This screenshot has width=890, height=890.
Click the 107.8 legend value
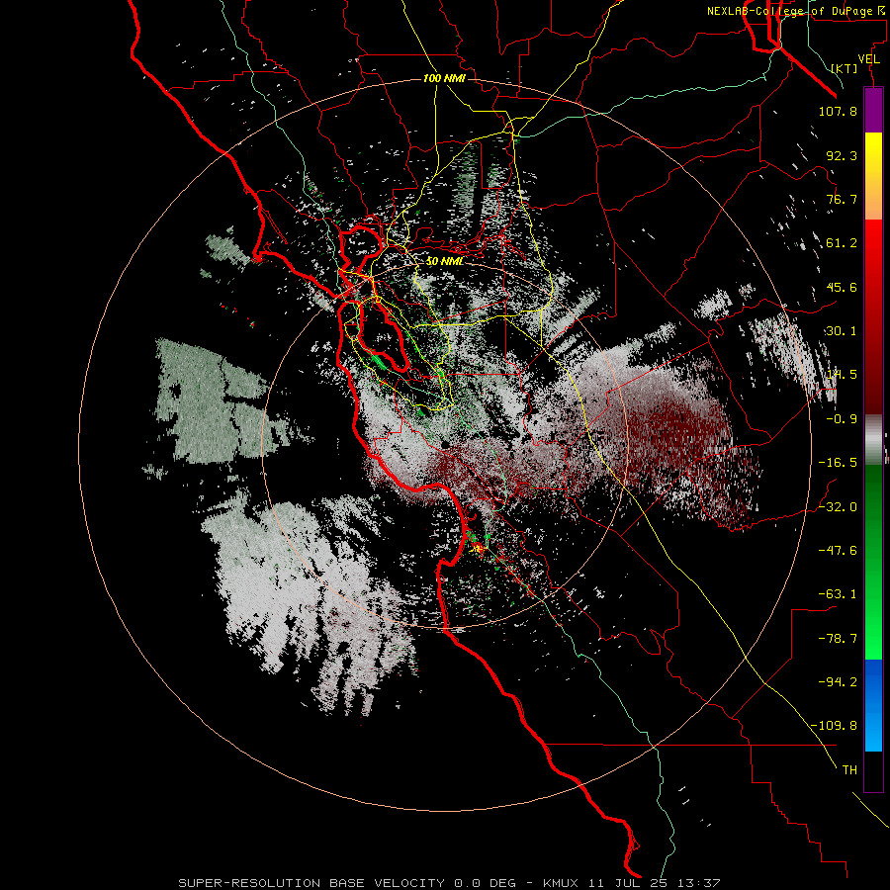(x=838, y=111)
